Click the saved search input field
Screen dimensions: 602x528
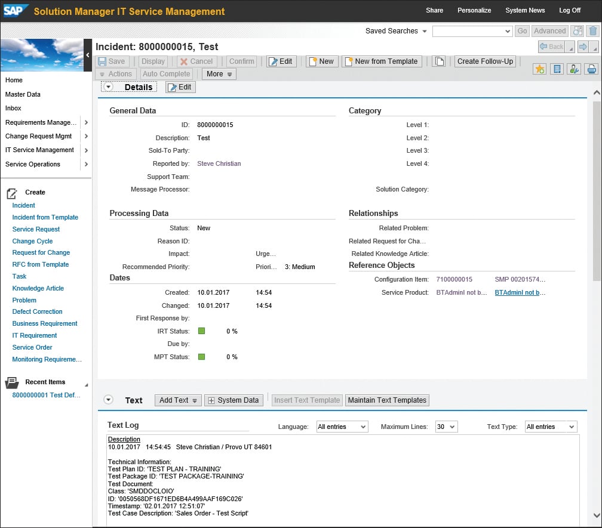472,30
